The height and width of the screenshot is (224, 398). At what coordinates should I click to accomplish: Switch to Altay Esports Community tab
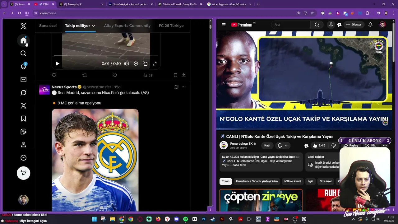pyautogui.click(x=127, y=26)
